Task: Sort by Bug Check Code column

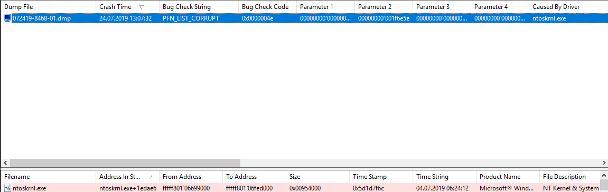Action: (267, 6)
